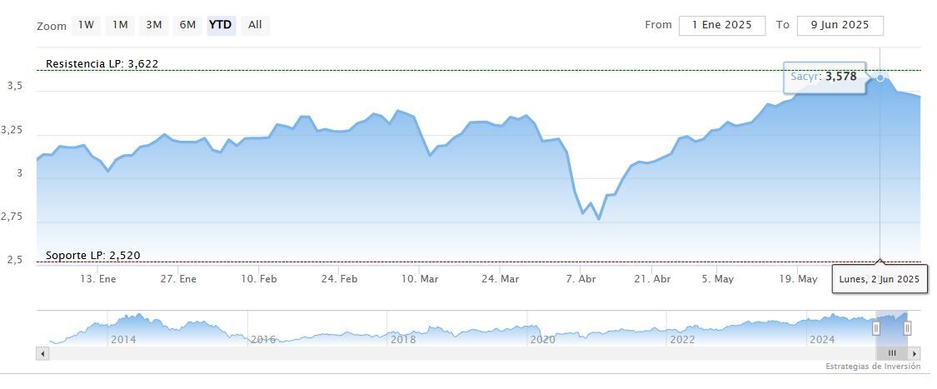Switch zoom to 3M
This screenshot has width=937, height=389.
click(x=154, y=25)
